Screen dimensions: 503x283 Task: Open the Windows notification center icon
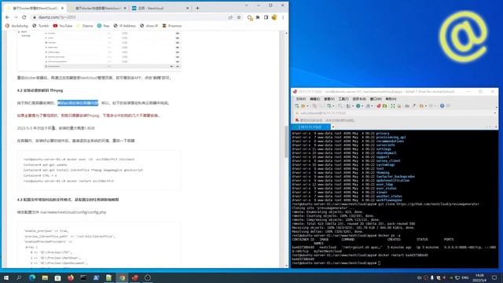(494, 277)
